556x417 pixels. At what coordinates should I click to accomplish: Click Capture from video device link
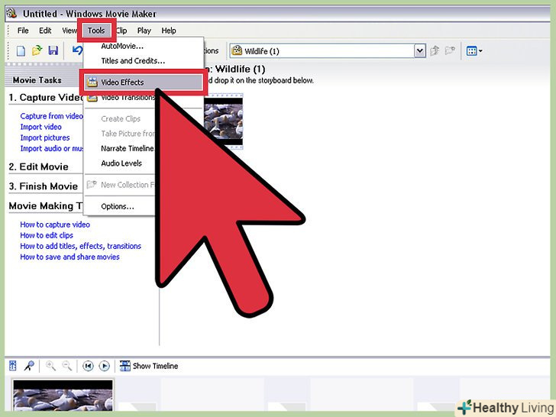pyautogui.click(x=51, y=116)
